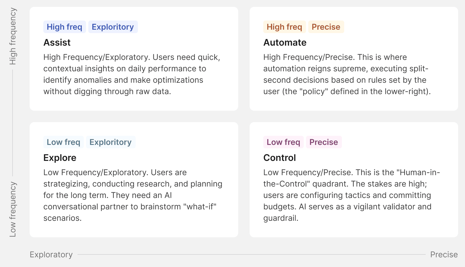Open the "Automate" card heading

285,43
